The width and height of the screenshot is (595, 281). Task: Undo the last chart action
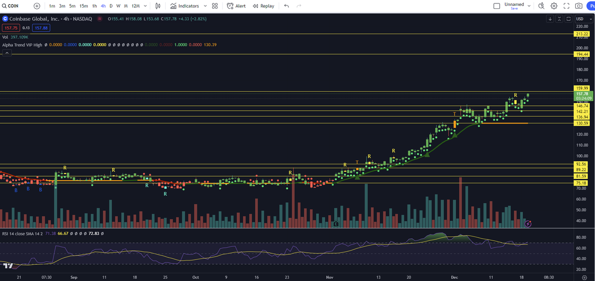tap(287, 6)
